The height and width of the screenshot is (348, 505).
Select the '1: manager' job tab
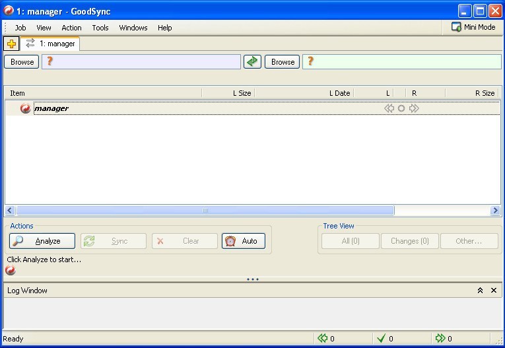point(50,44)
